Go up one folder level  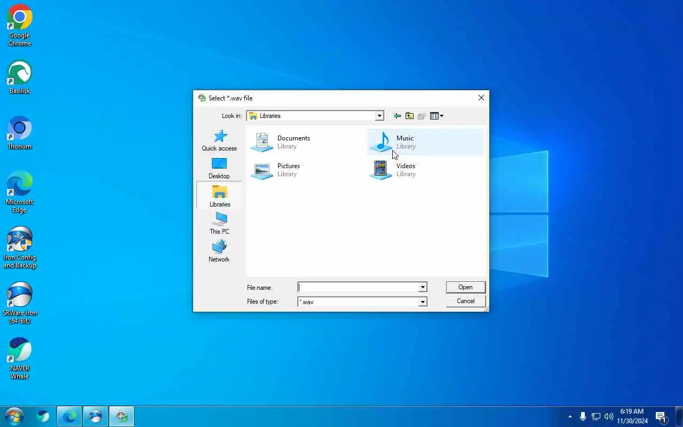coord(409,116)
